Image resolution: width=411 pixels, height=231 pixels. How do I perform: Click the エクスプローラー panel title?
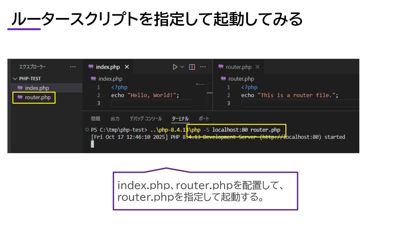(x=32, y=67)
